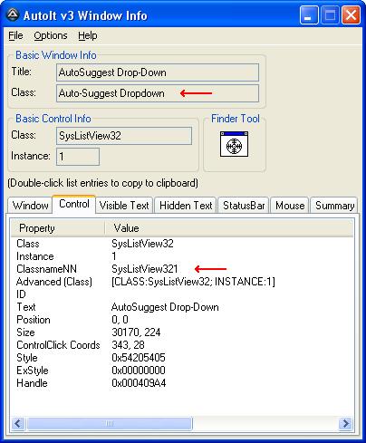
Task: Click the left scrollbar arrow
Action: (x=18, y=423)
